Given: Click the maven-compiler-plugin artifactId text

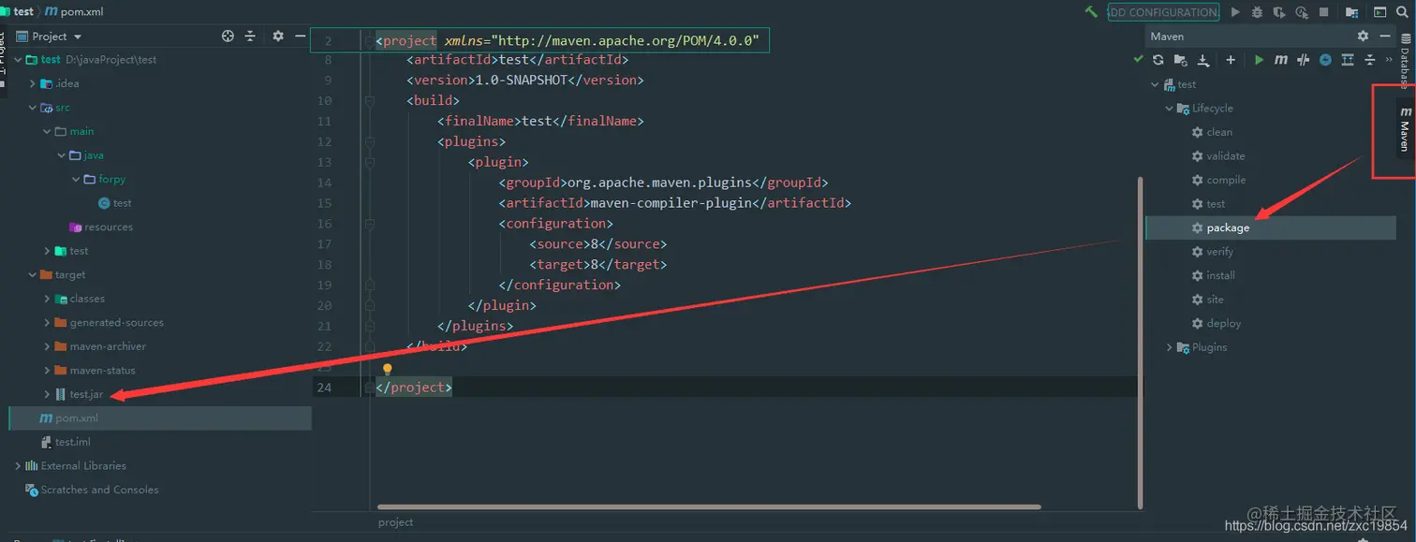Looking at the screenshot, I should tap(670, 203).
